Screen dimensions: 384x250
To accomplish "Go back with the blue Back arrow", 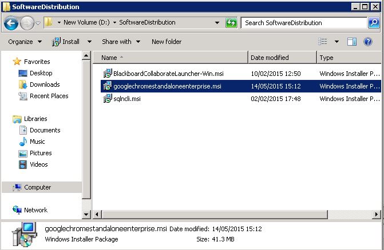I will click(11, 23).
